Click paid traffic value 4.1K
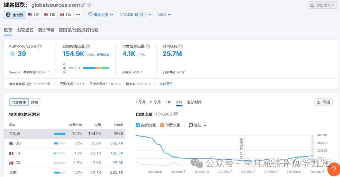The height and width of the screenshot is (177, 340). pos(129,54)
